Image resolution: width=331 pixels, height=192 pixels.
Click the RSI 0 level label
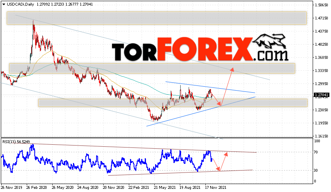[315, 181]
